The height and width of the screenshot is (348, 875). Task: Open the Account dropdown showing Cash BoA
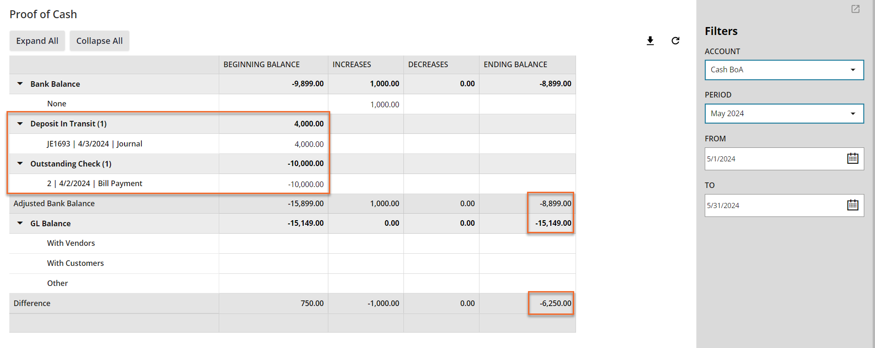[x=784, y=70]
